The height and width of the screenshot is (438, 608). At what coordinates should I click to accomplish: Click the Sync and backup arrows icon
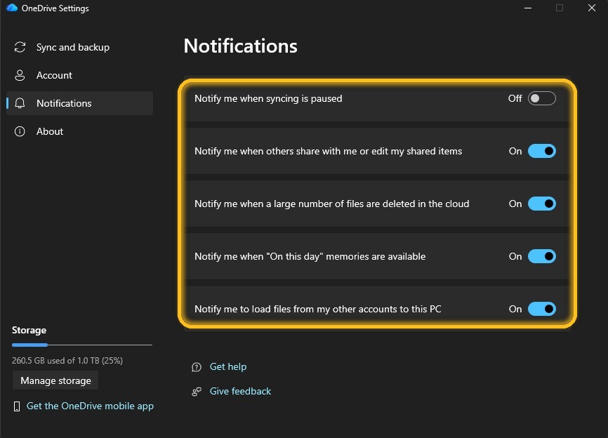click(20, 47)
